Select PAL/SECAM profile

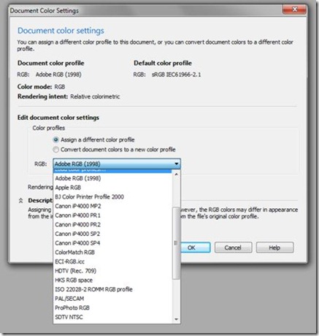pyautogui.click(x=113, y=299)
